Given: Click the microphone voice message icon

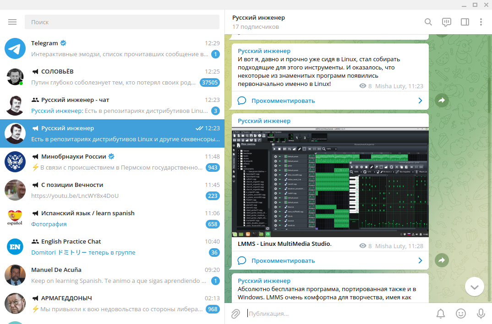Looking at the screenshot, I should click(481, 313).
